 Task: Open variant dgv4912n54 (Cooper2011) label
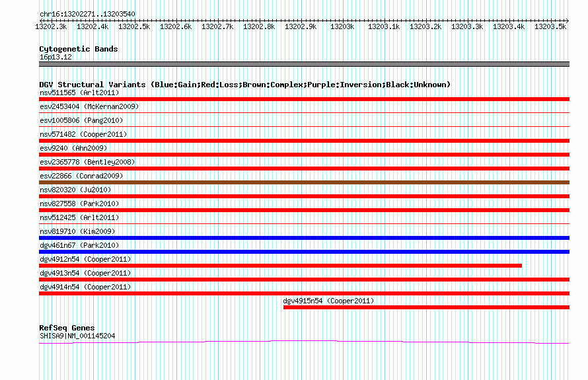pos(85,259)
